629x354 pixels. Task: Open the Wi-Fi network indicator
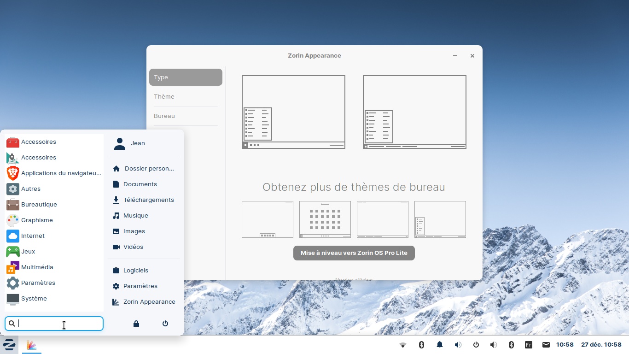coord(403,345)
